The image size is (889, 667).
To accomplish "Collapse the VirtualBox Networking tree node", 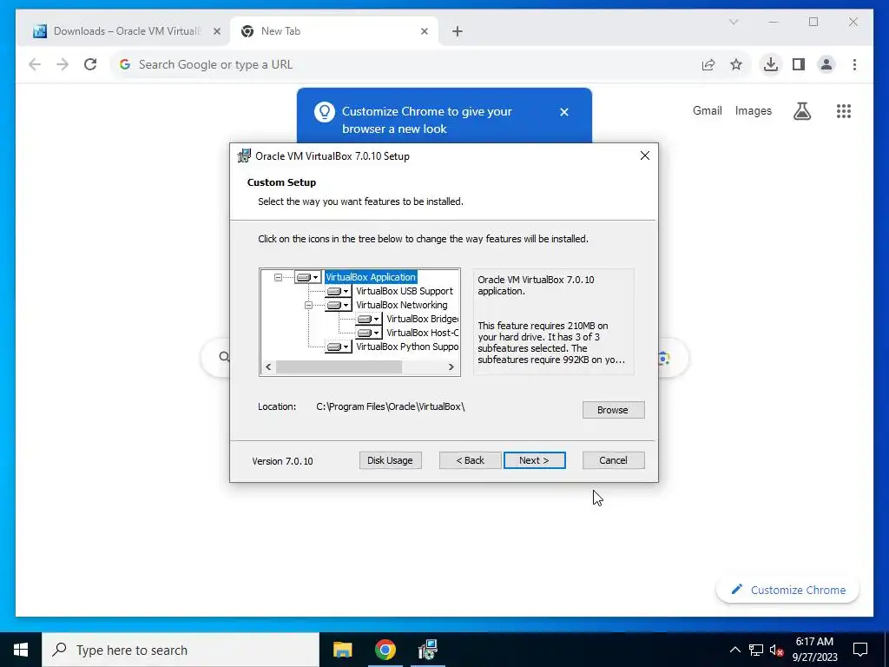I will pos(308,305).
